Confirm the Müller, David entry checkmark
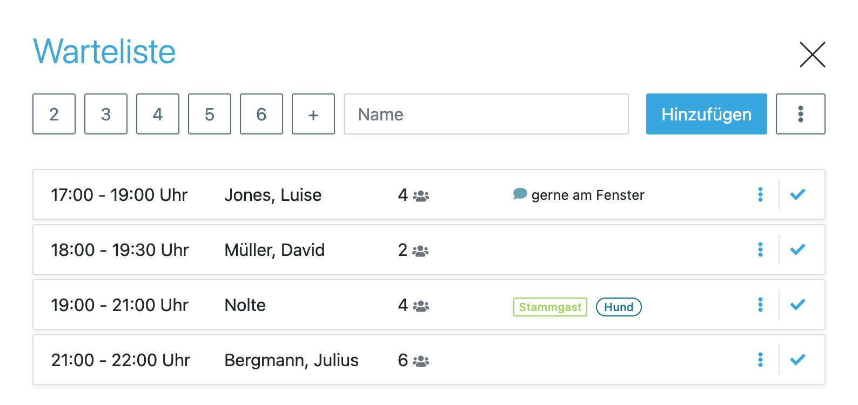Screen dimensions: 858x405 tap(797, 249)
